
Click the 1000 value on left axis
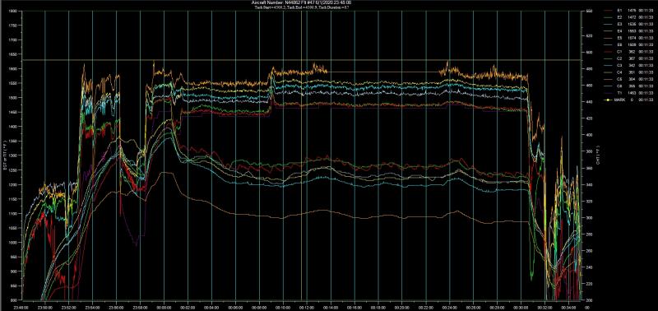click(x=12, y=243)
